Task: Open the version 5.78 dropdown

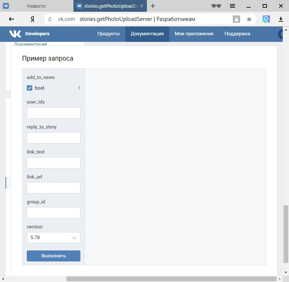Action: [54, 238]
